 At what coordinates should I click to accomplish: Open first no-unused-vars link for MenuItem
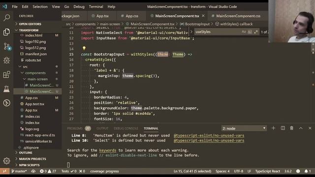(x=209, y=135)
